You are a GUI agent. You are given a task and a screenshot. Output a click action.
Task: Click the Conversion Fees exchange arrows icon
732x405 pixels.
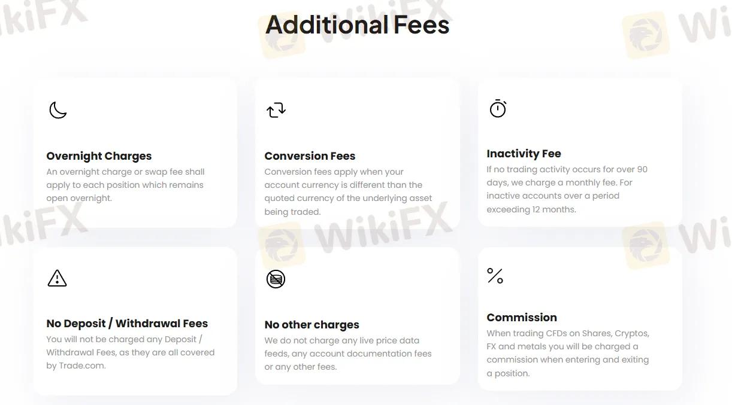276,110
